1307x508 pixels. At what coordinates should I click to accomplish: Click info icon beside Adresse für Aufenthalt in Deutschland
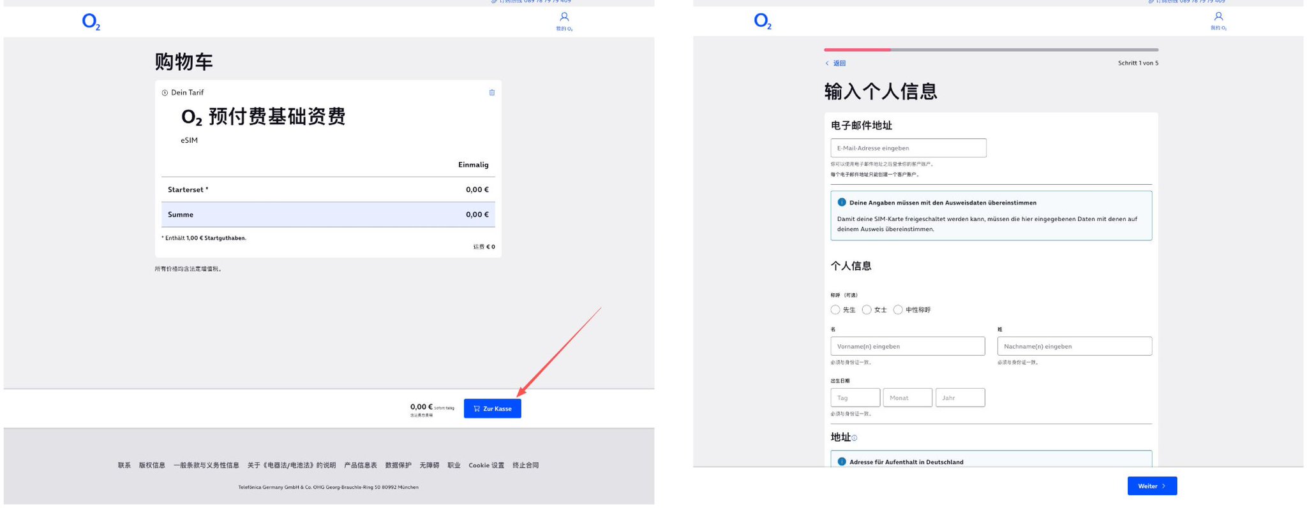point(842,461)
